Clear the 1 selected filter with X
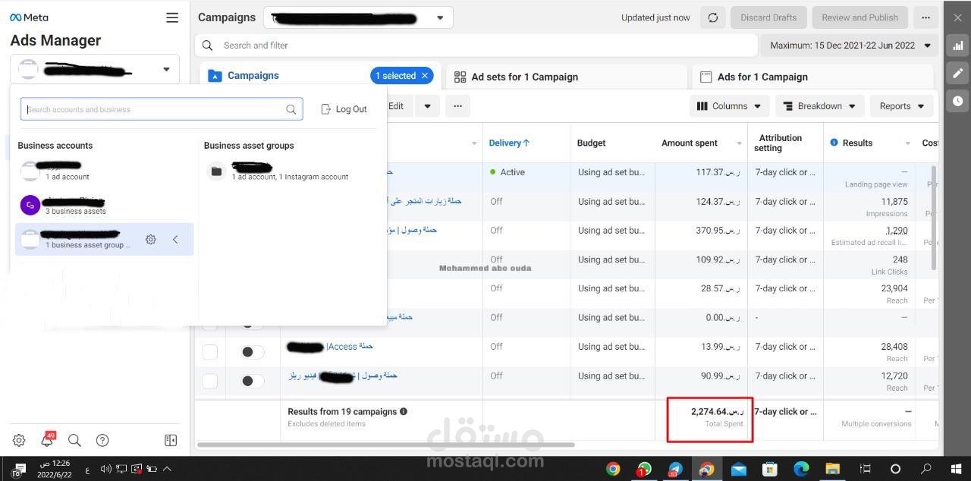Screen dimensions: 971x481 click(x=425, y=76)
